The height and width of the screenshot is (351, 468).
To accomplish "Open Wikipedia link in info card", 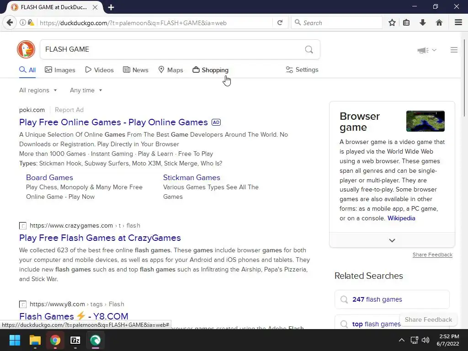I will (x=401, y=218).
